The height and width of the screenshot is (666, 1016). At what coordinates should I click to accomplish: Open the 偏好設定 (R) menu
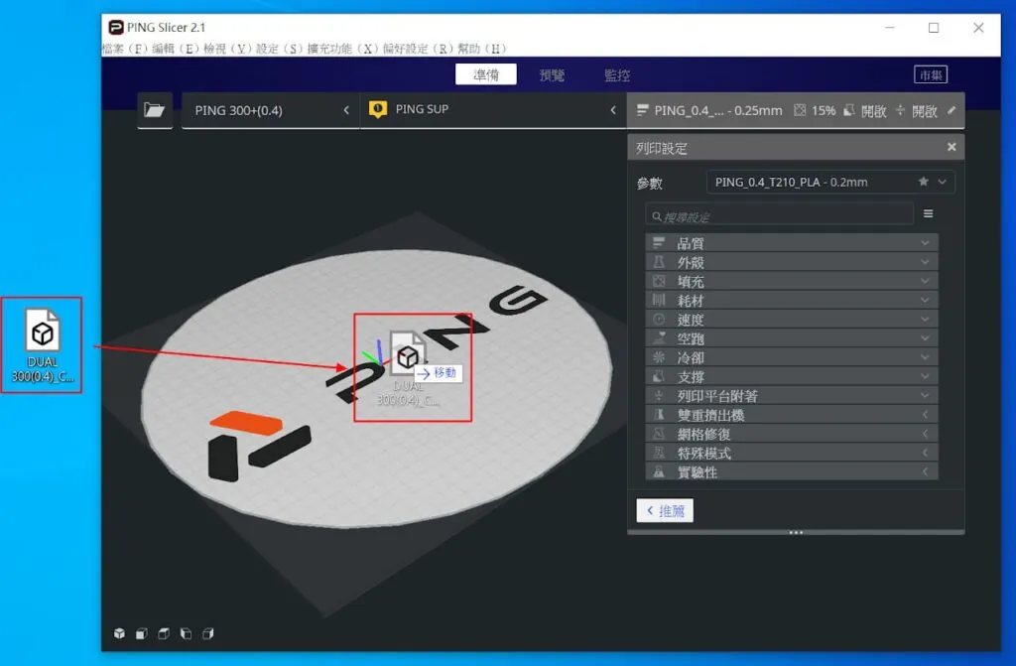(x=418, y=49)
